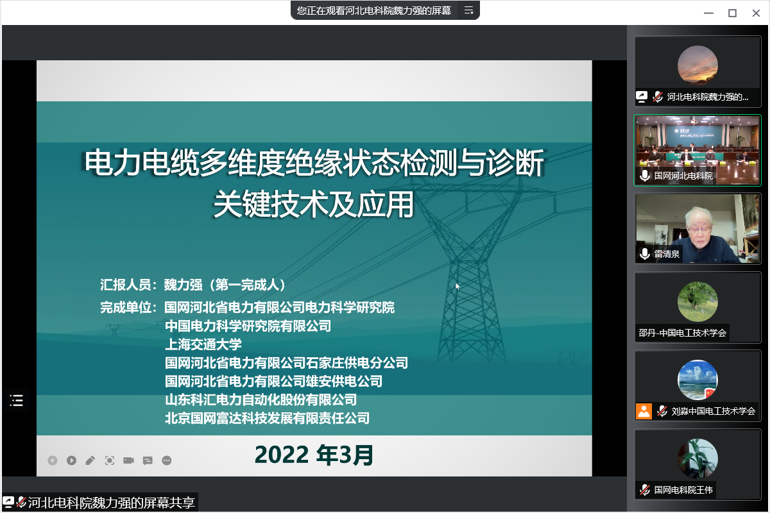Go back using the previous arrow button
770x513 pixels.
(53, 460)
